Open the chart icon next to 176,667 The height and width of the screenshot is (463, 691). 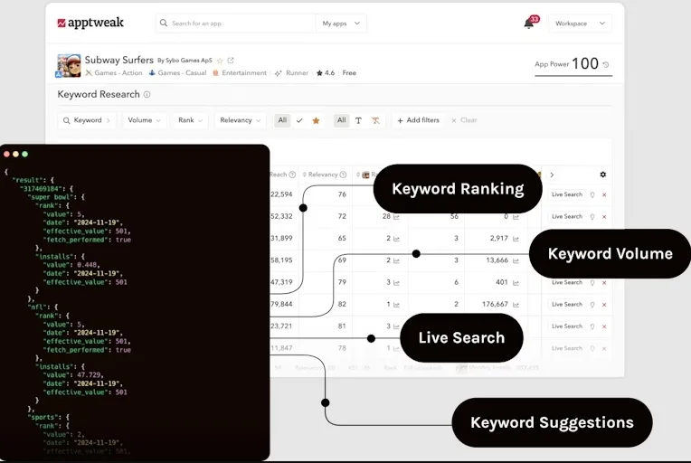pyautogui.click(x=516, y=305)
